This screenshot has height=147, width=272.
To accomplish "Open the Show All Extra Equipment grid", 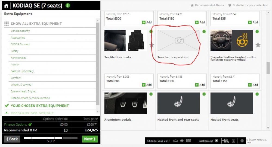I will tap(7, 24).
